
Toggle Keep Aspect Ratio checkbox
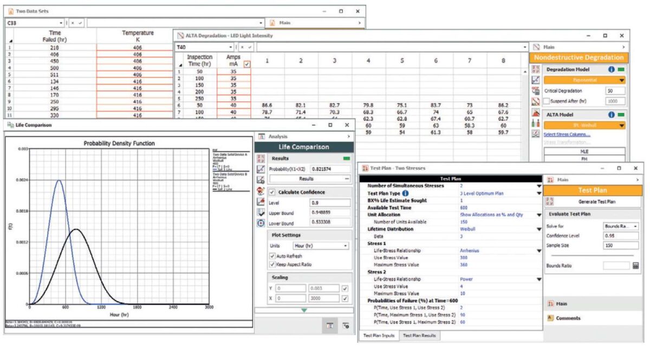[x=272, y=264]
